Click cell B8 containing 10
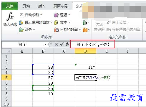 coord(43,94)
